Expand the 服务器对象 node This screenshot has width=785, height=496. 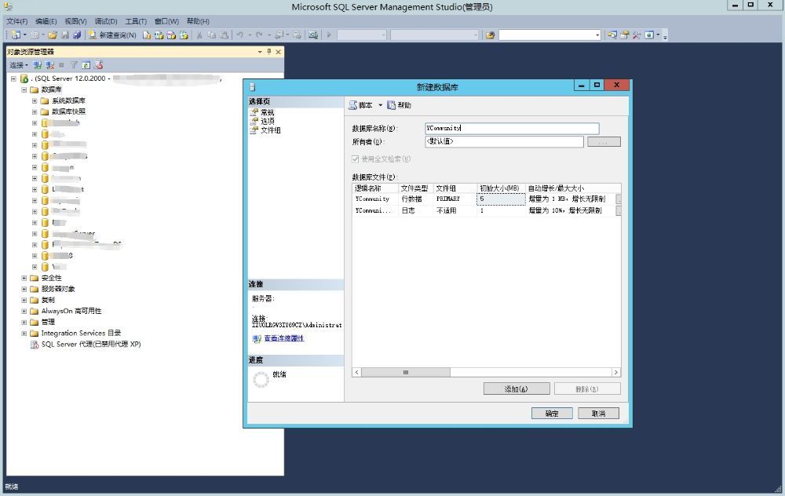pos(24,289)
